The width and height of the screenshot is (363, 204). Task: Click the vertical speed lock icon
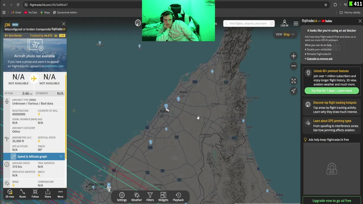39,141
